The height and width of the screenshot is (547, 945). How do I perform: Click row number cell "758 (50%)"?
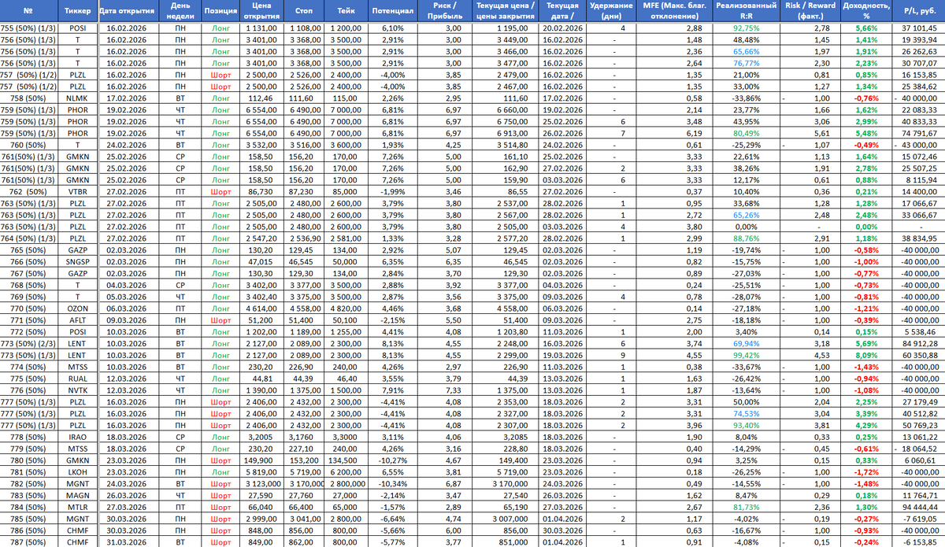[28, 99]
